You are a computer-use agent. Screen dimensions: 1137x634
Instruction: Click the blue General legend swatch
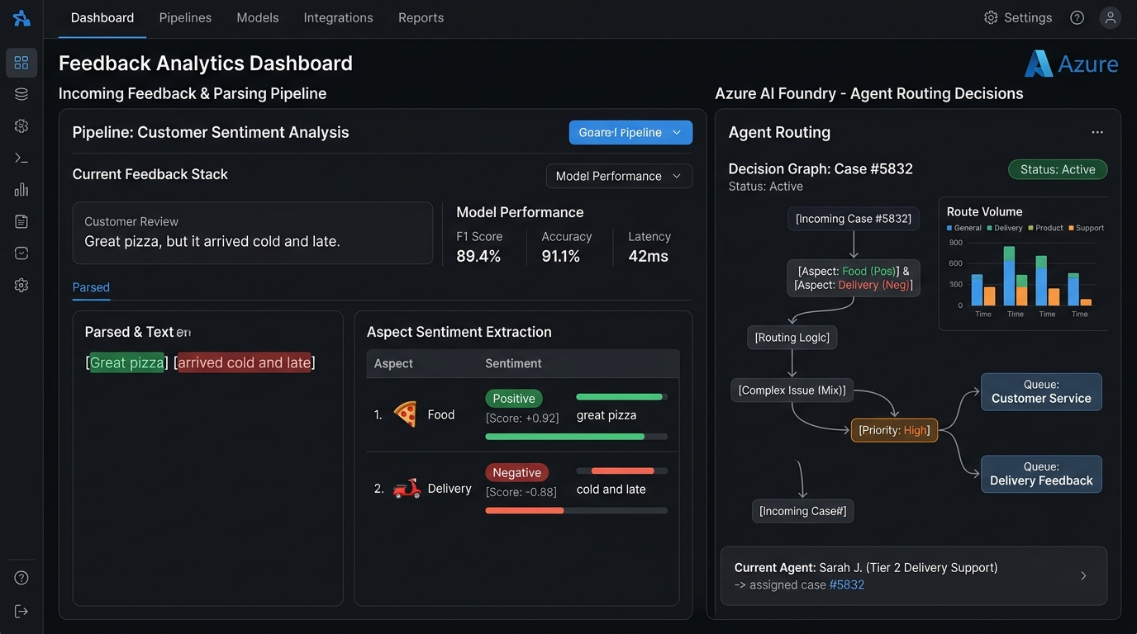[x=949, y=228]
